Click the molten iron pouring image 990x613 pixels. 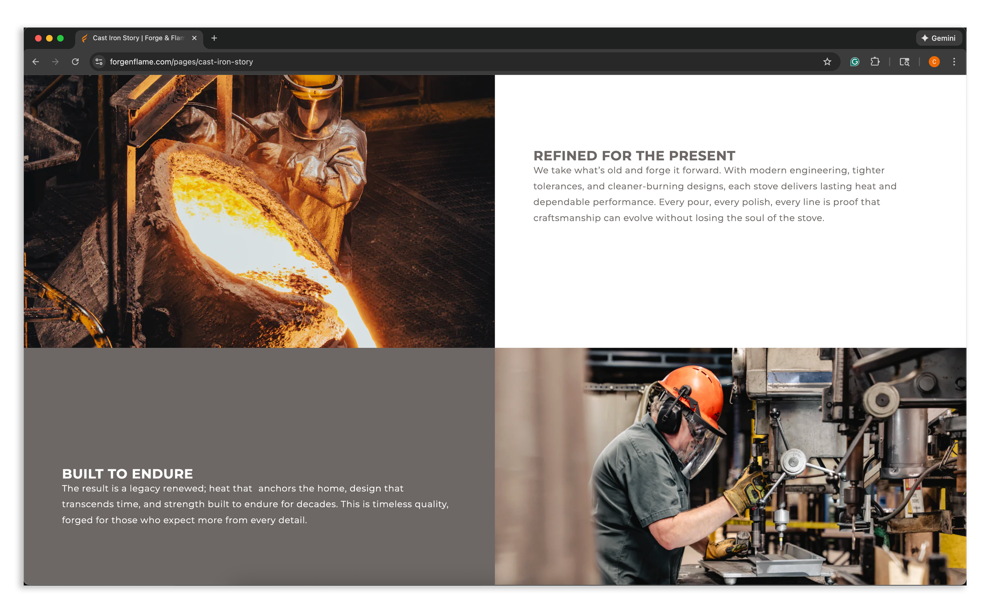click(x=259, y=211)
